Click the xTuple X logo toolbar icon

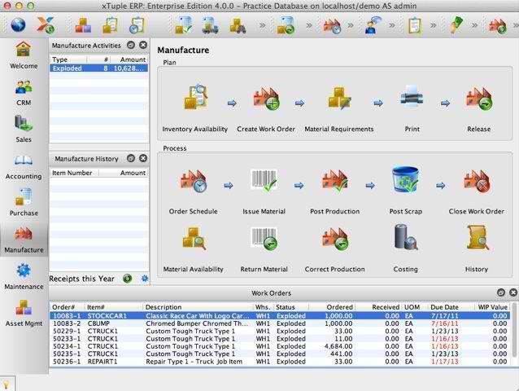pyautogui.click(x=46, y=25)
